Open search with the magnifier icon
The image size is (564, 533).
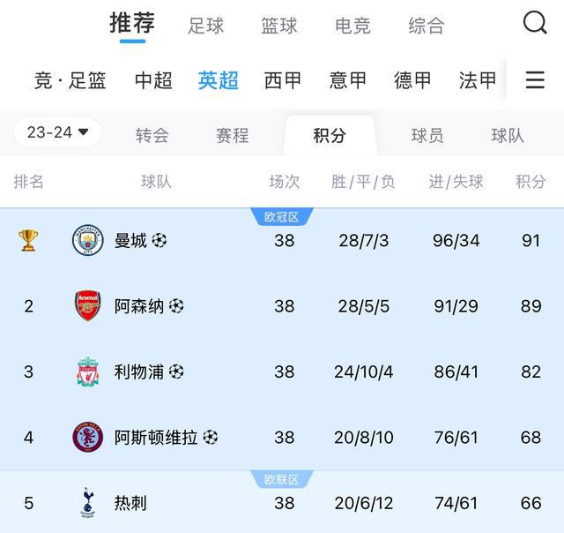[535, 23]
